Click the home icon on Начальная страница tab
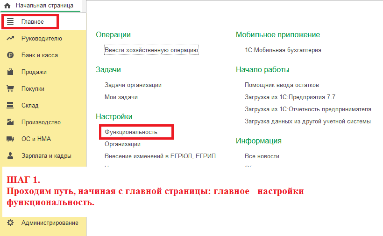 point(7,6)
